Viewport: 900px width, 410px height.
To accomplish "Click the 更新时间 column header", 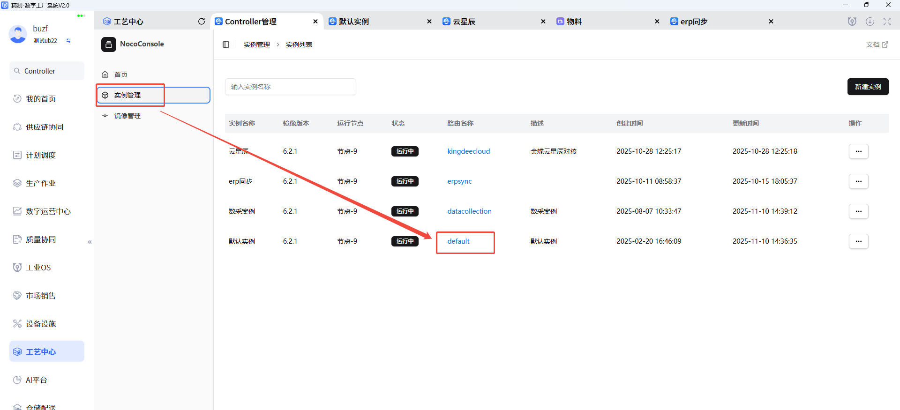I will 746,123.
